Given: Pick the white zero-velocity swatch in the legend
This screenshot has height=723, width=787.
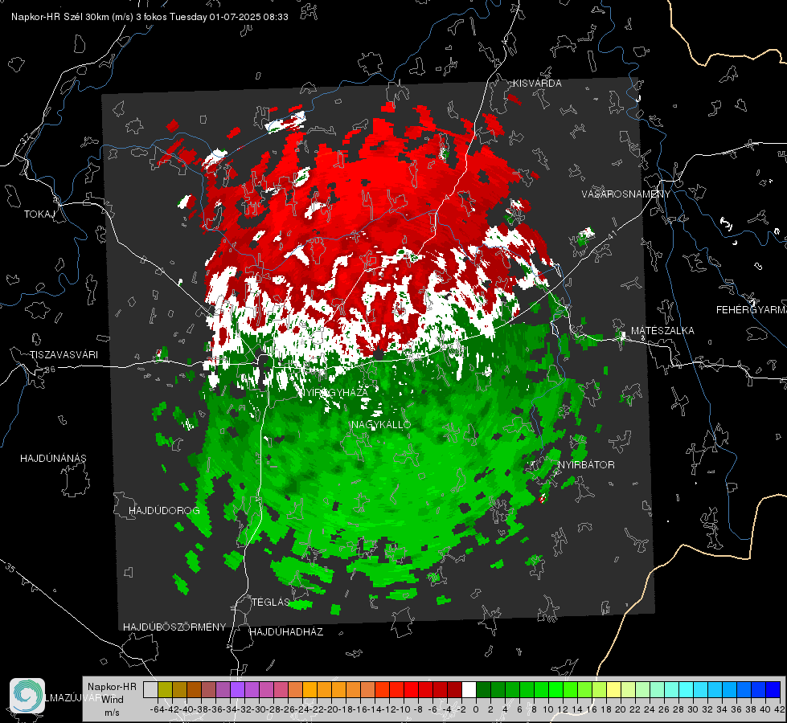Looking at the screenshot, I should tap(469, 689).
